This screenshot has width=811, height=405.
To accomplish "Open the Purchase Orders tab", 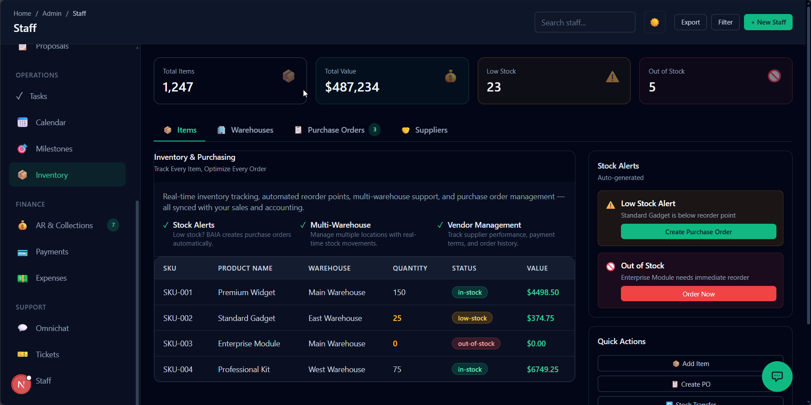I will [335, 130].
